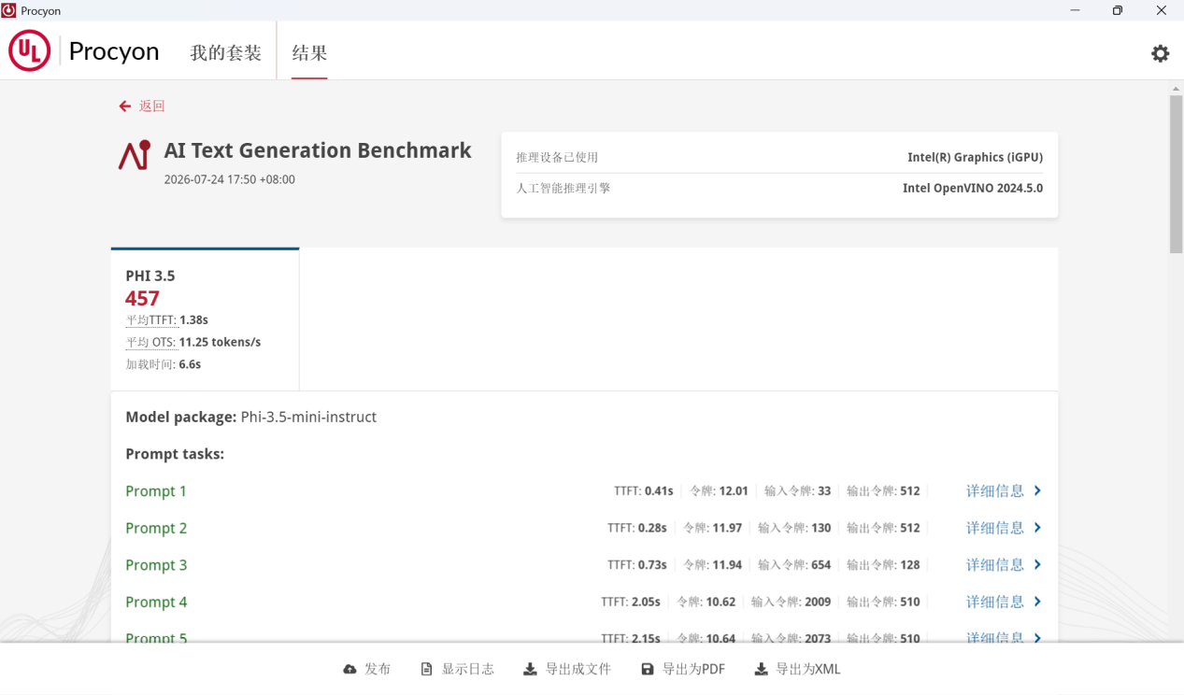Expand details chevron for Prompt 4

click(x=1037, y=602)
